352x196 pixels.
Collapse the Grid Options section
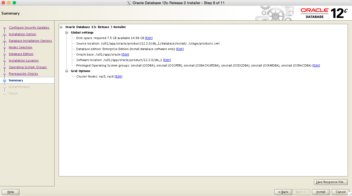tap(66, 71)
